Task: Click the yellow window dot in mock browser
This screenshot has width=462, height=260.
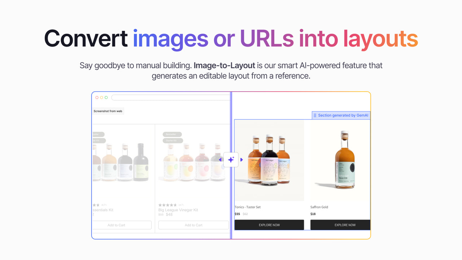Action: point(101,97)
